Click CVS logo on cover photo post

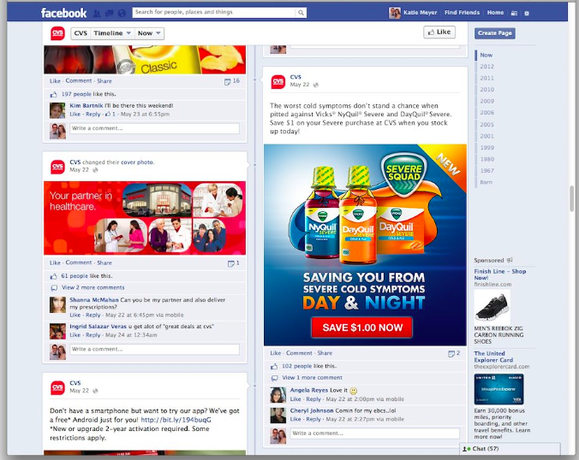(57, 167)
